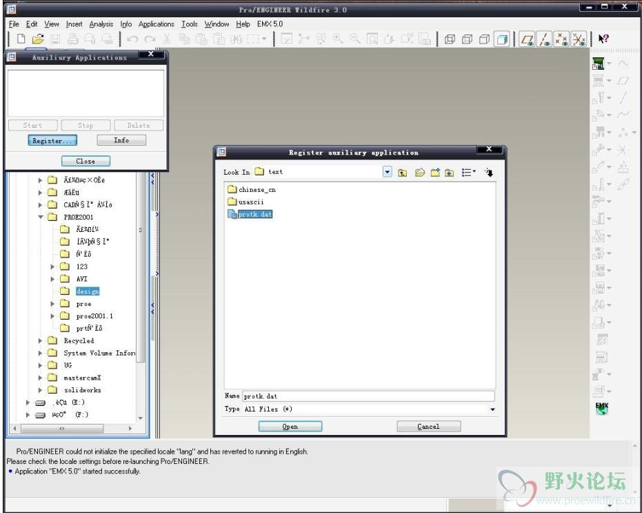Open the list view options dropdown in dialog
Image resolution: width=642 pixels, height=513 pixels.
coord(469,173)
